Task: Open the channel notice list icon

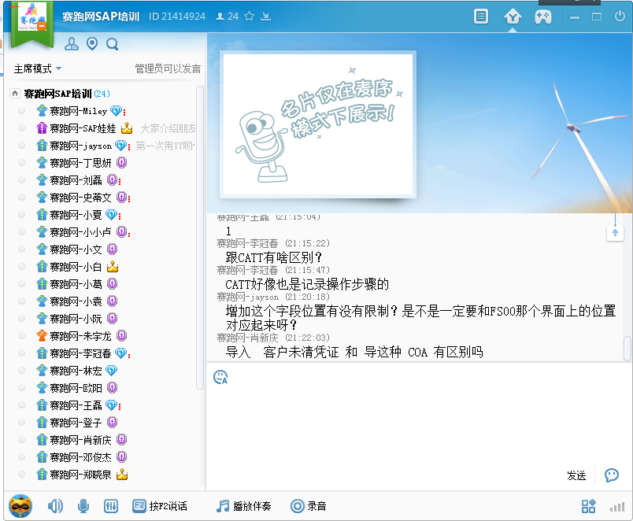Action: pos(480,17)
